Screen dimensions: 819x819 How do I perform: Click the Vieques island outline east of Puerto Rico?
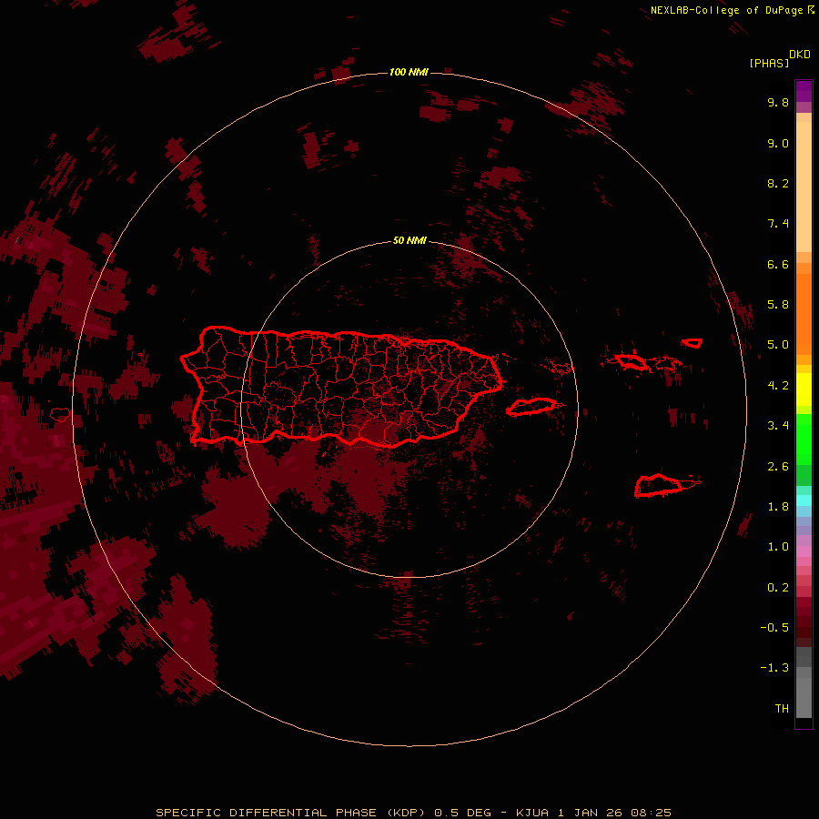point(531,407)
